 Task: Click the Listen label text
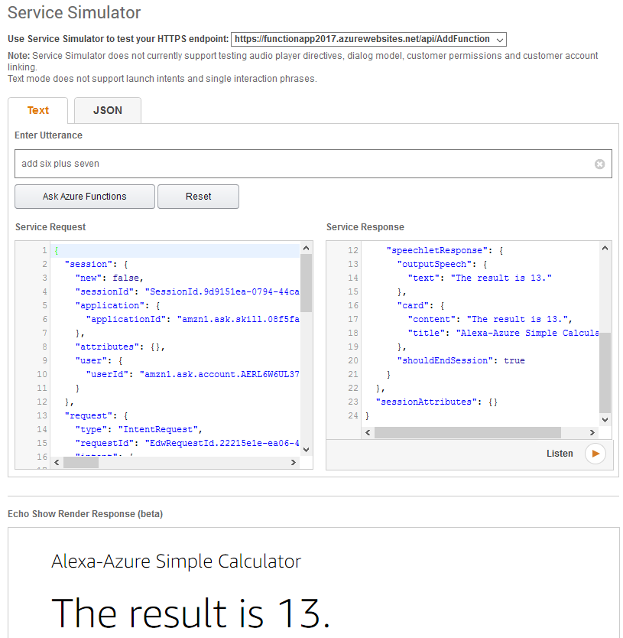click(x=560, y=454)
